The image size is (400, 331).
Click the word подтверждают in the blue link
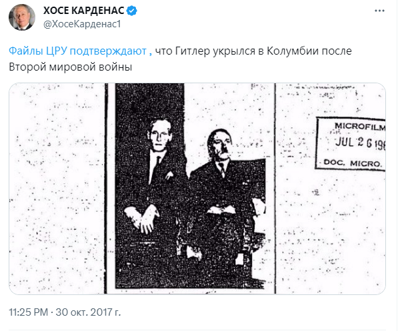[108, 51]
